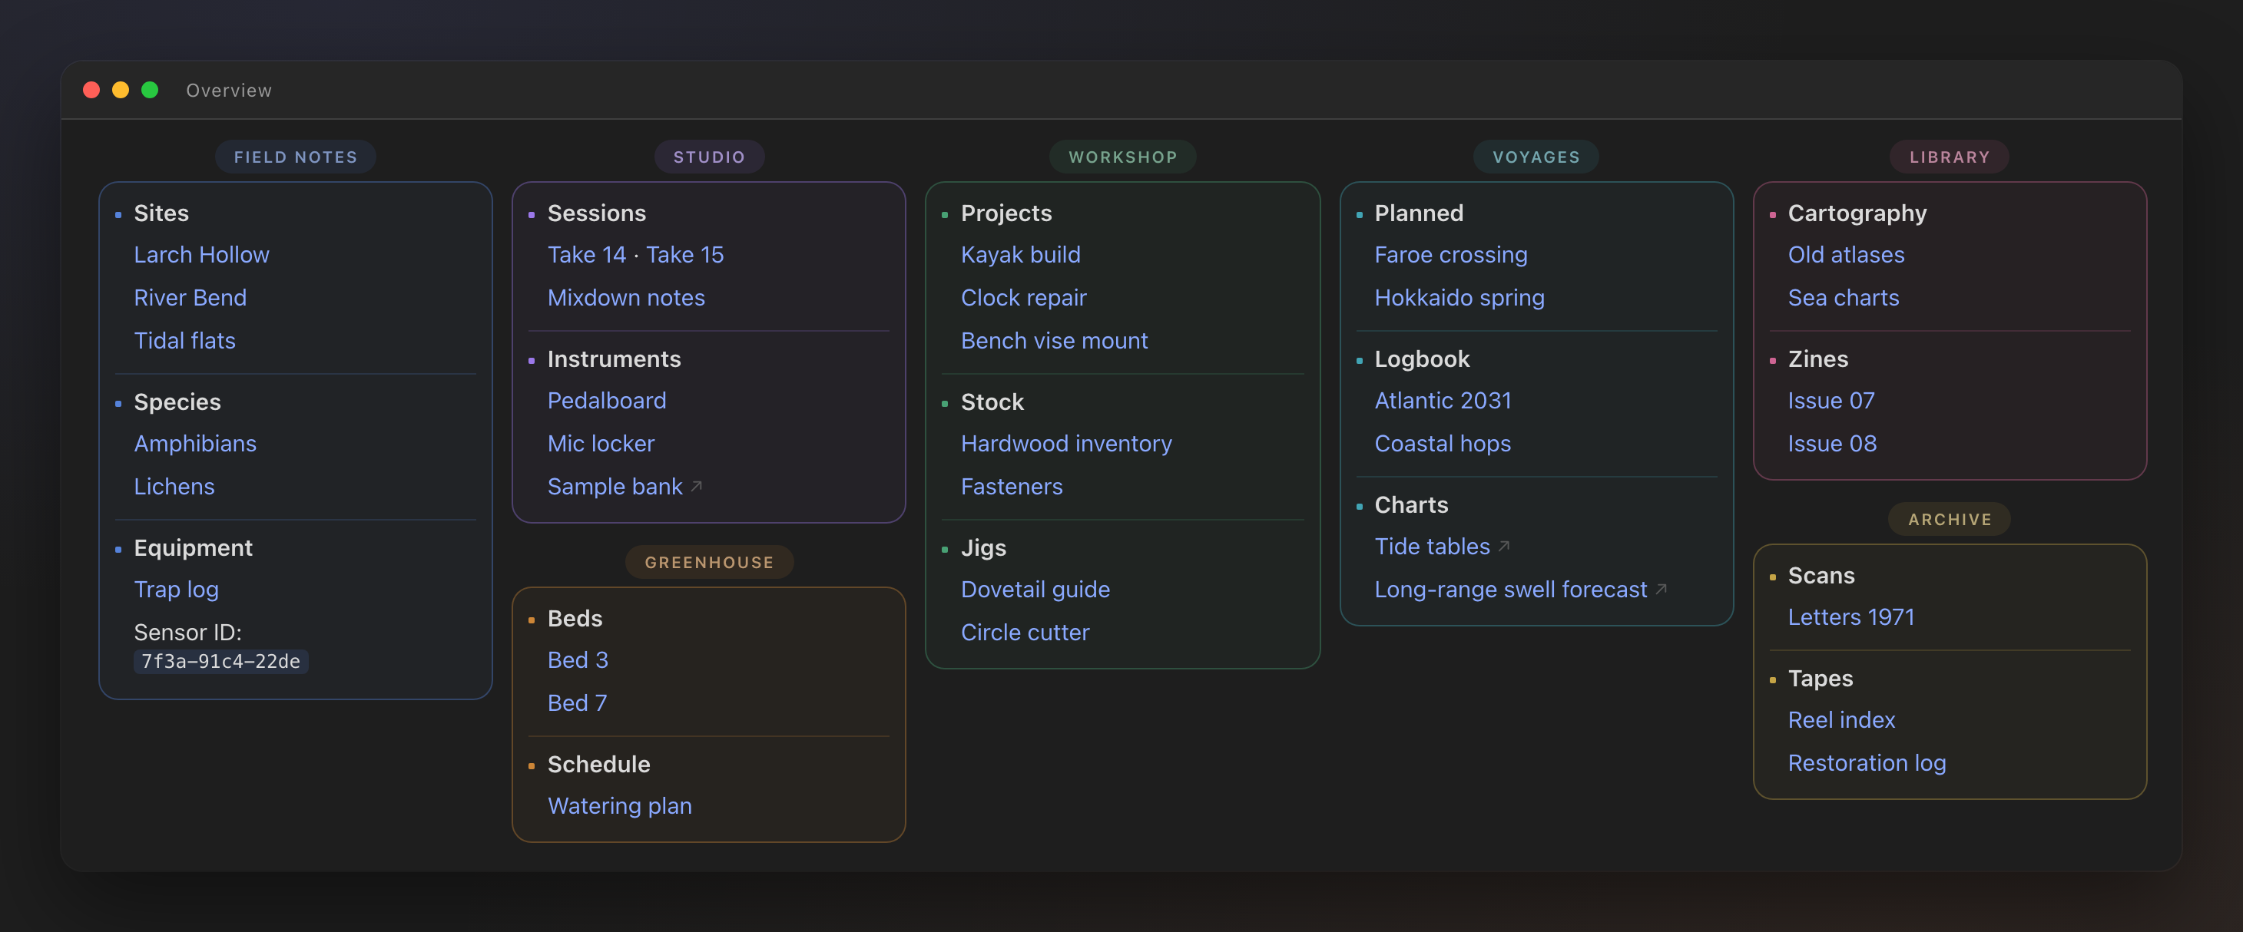Open the Take 15 link
The image size is (2243, 932).
coord(684,255)
